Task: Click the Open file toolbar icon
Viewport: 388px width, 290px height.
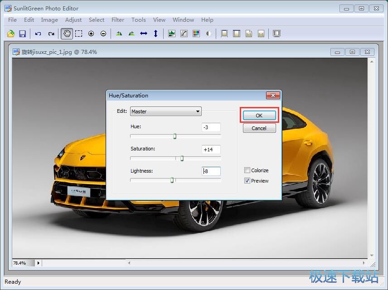Action: [10, 34]
